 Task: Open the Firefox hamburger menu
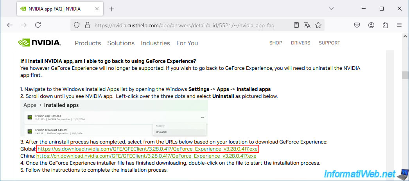click(x=399, y=25)
